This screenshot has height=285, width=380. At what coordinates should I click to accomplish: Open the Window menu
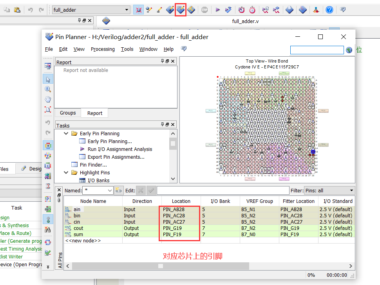click(148, 49)
